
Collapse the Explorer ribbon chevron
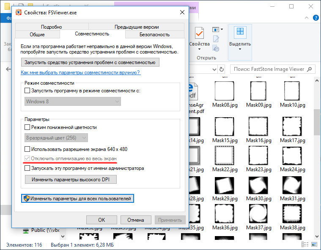click(x=307, y=18)
